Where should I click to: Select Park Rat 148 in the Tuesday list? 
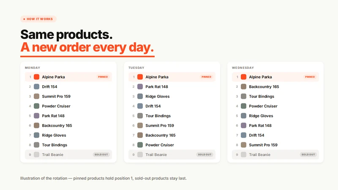pyautogui.click(x=172, y=87)
